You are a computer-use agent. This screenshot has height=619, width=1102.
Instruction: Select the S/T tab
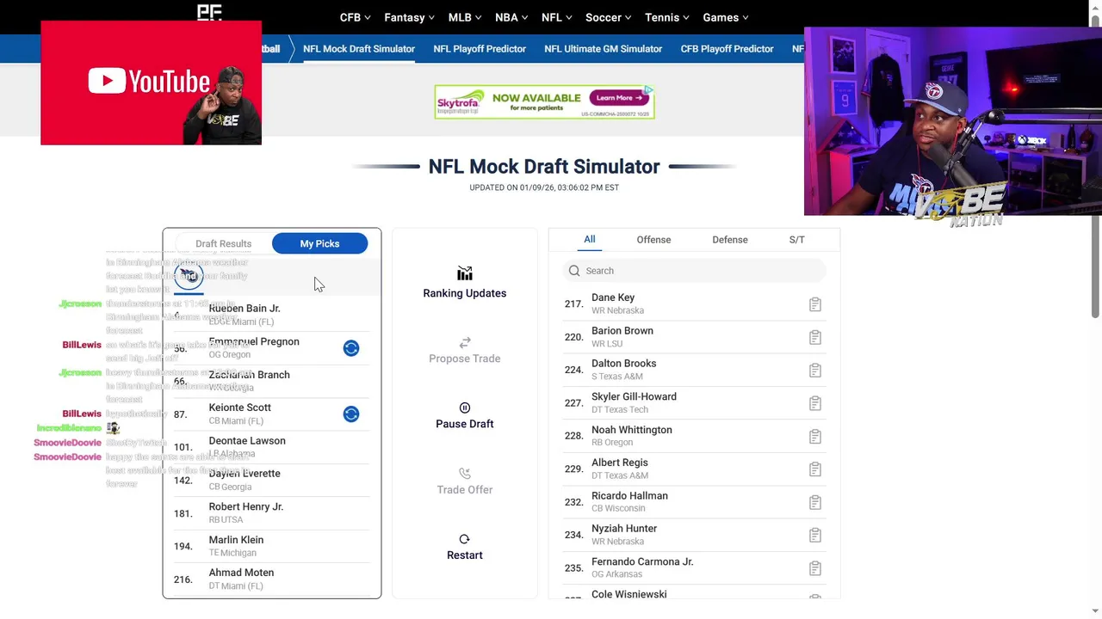click(x=797, y=240)
